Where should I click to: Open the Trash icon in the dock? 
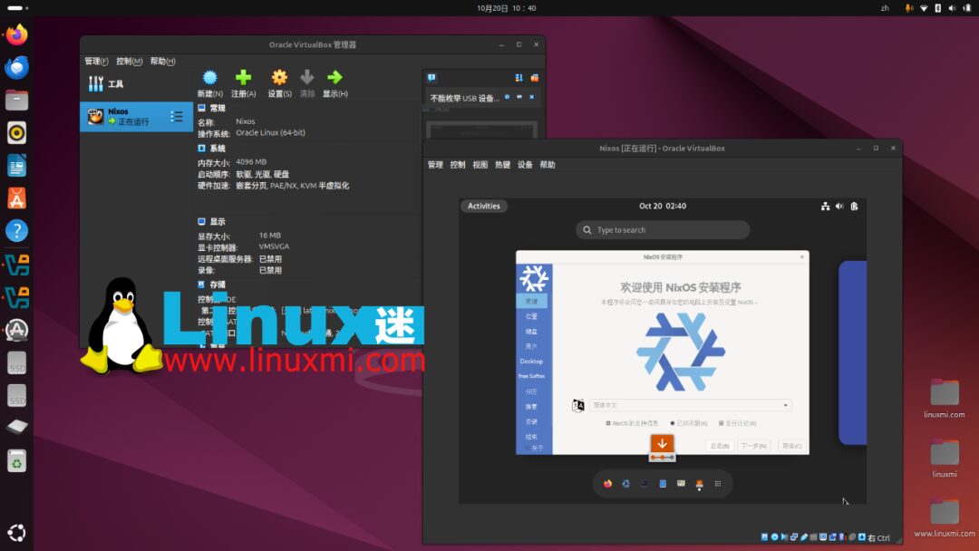click(17, 461)
